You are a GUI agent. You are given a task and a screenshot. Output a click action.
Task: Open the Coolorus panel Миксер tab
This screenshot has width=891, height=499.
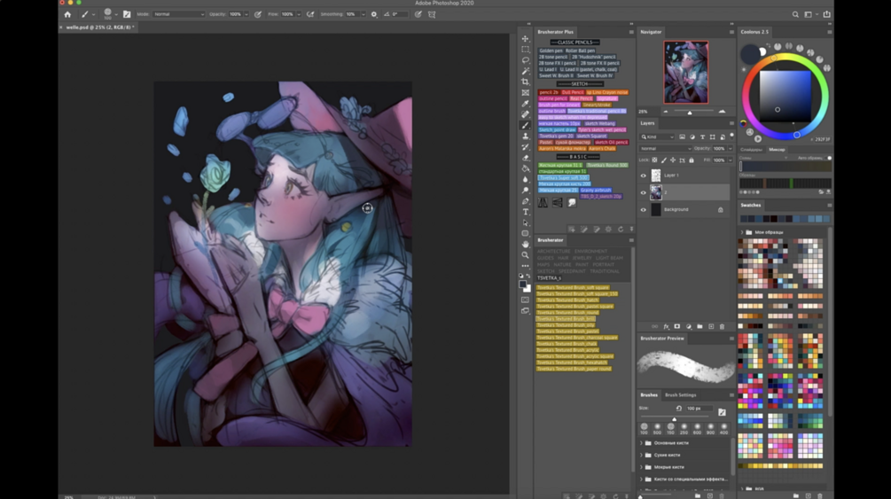pos(777,150)
